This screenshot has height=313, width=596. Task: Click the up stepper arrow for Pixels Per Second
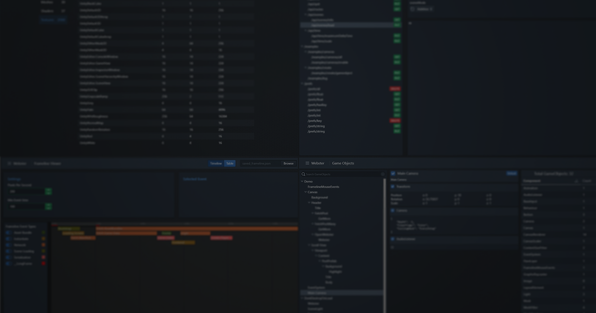pos(48,189)
